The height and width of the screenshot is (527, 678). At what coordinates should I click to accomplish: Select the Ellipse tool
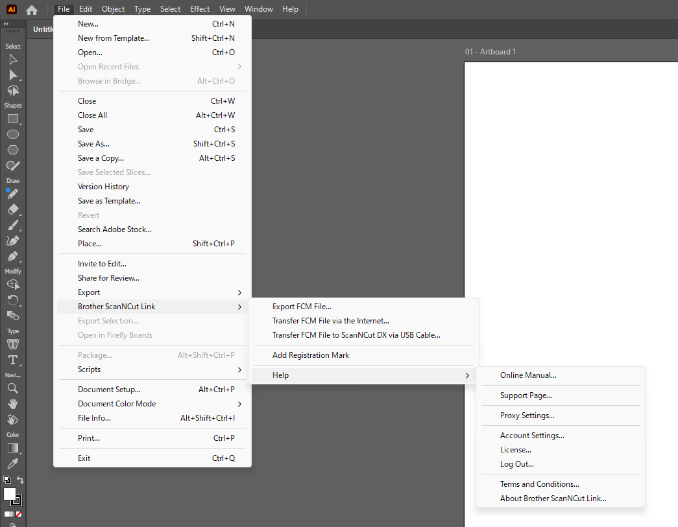point(13,134)
